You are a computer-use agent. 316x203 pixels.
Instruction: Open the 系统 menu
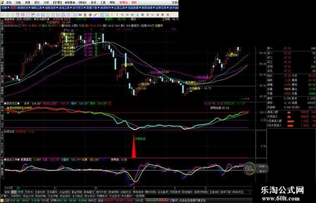pos(8,3)
